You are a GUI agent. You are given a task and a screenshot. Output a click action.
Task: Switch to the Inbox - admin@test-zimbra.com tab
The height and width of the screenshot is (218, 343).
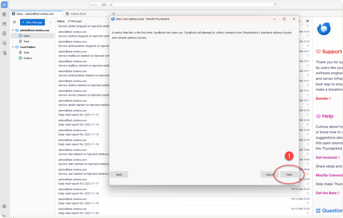36,14
